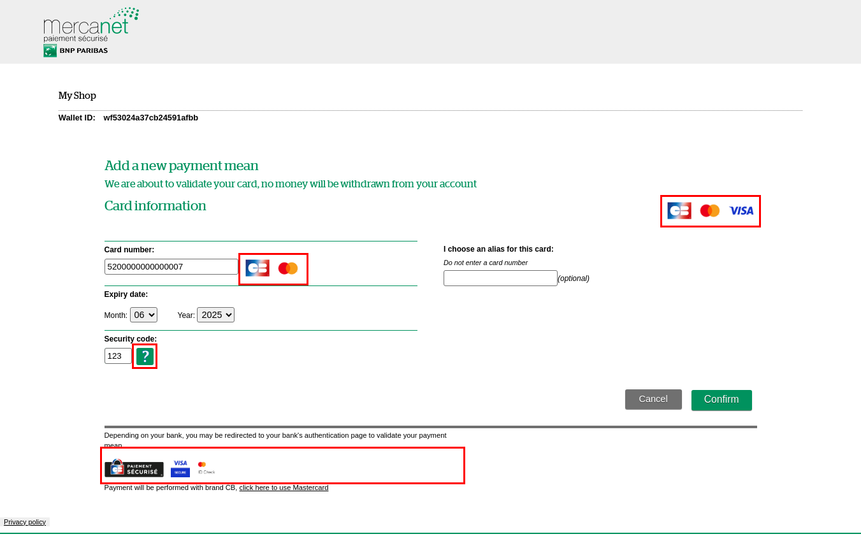Screen dimensions: 861x541
Task: Open the expiry Year dropdown
Action: click(x=215, y=314)
